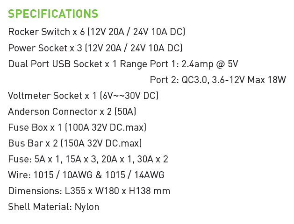Select the Bus Bar x 2 line
Screen dimensions: 294x224
pyautogui.click(x=75, y=143)
